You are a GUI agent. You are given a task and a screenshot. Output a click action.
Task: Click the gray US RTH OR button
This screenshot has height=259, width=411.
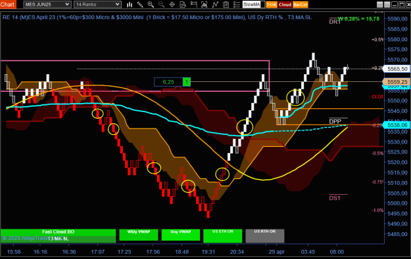pyautogui.click(x=265, y=236)
